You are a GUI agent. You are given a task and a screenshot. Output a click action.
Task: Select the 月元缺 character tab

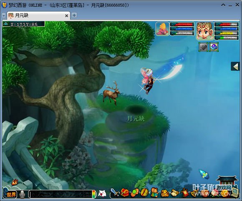[x=38, y=15]
